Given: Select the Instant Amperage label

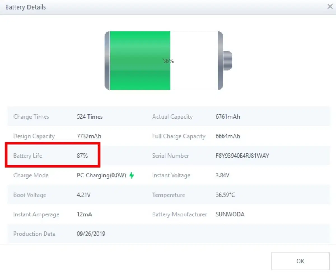Looking at the screenshot, I should coord(36,215).
